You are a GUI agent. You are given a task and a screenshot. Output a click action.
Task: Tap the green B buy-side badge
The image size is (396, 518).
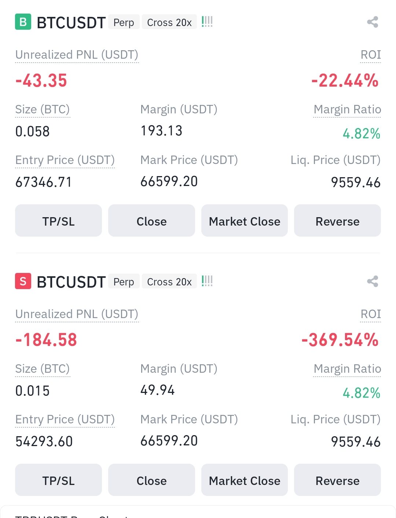point(23,22)
